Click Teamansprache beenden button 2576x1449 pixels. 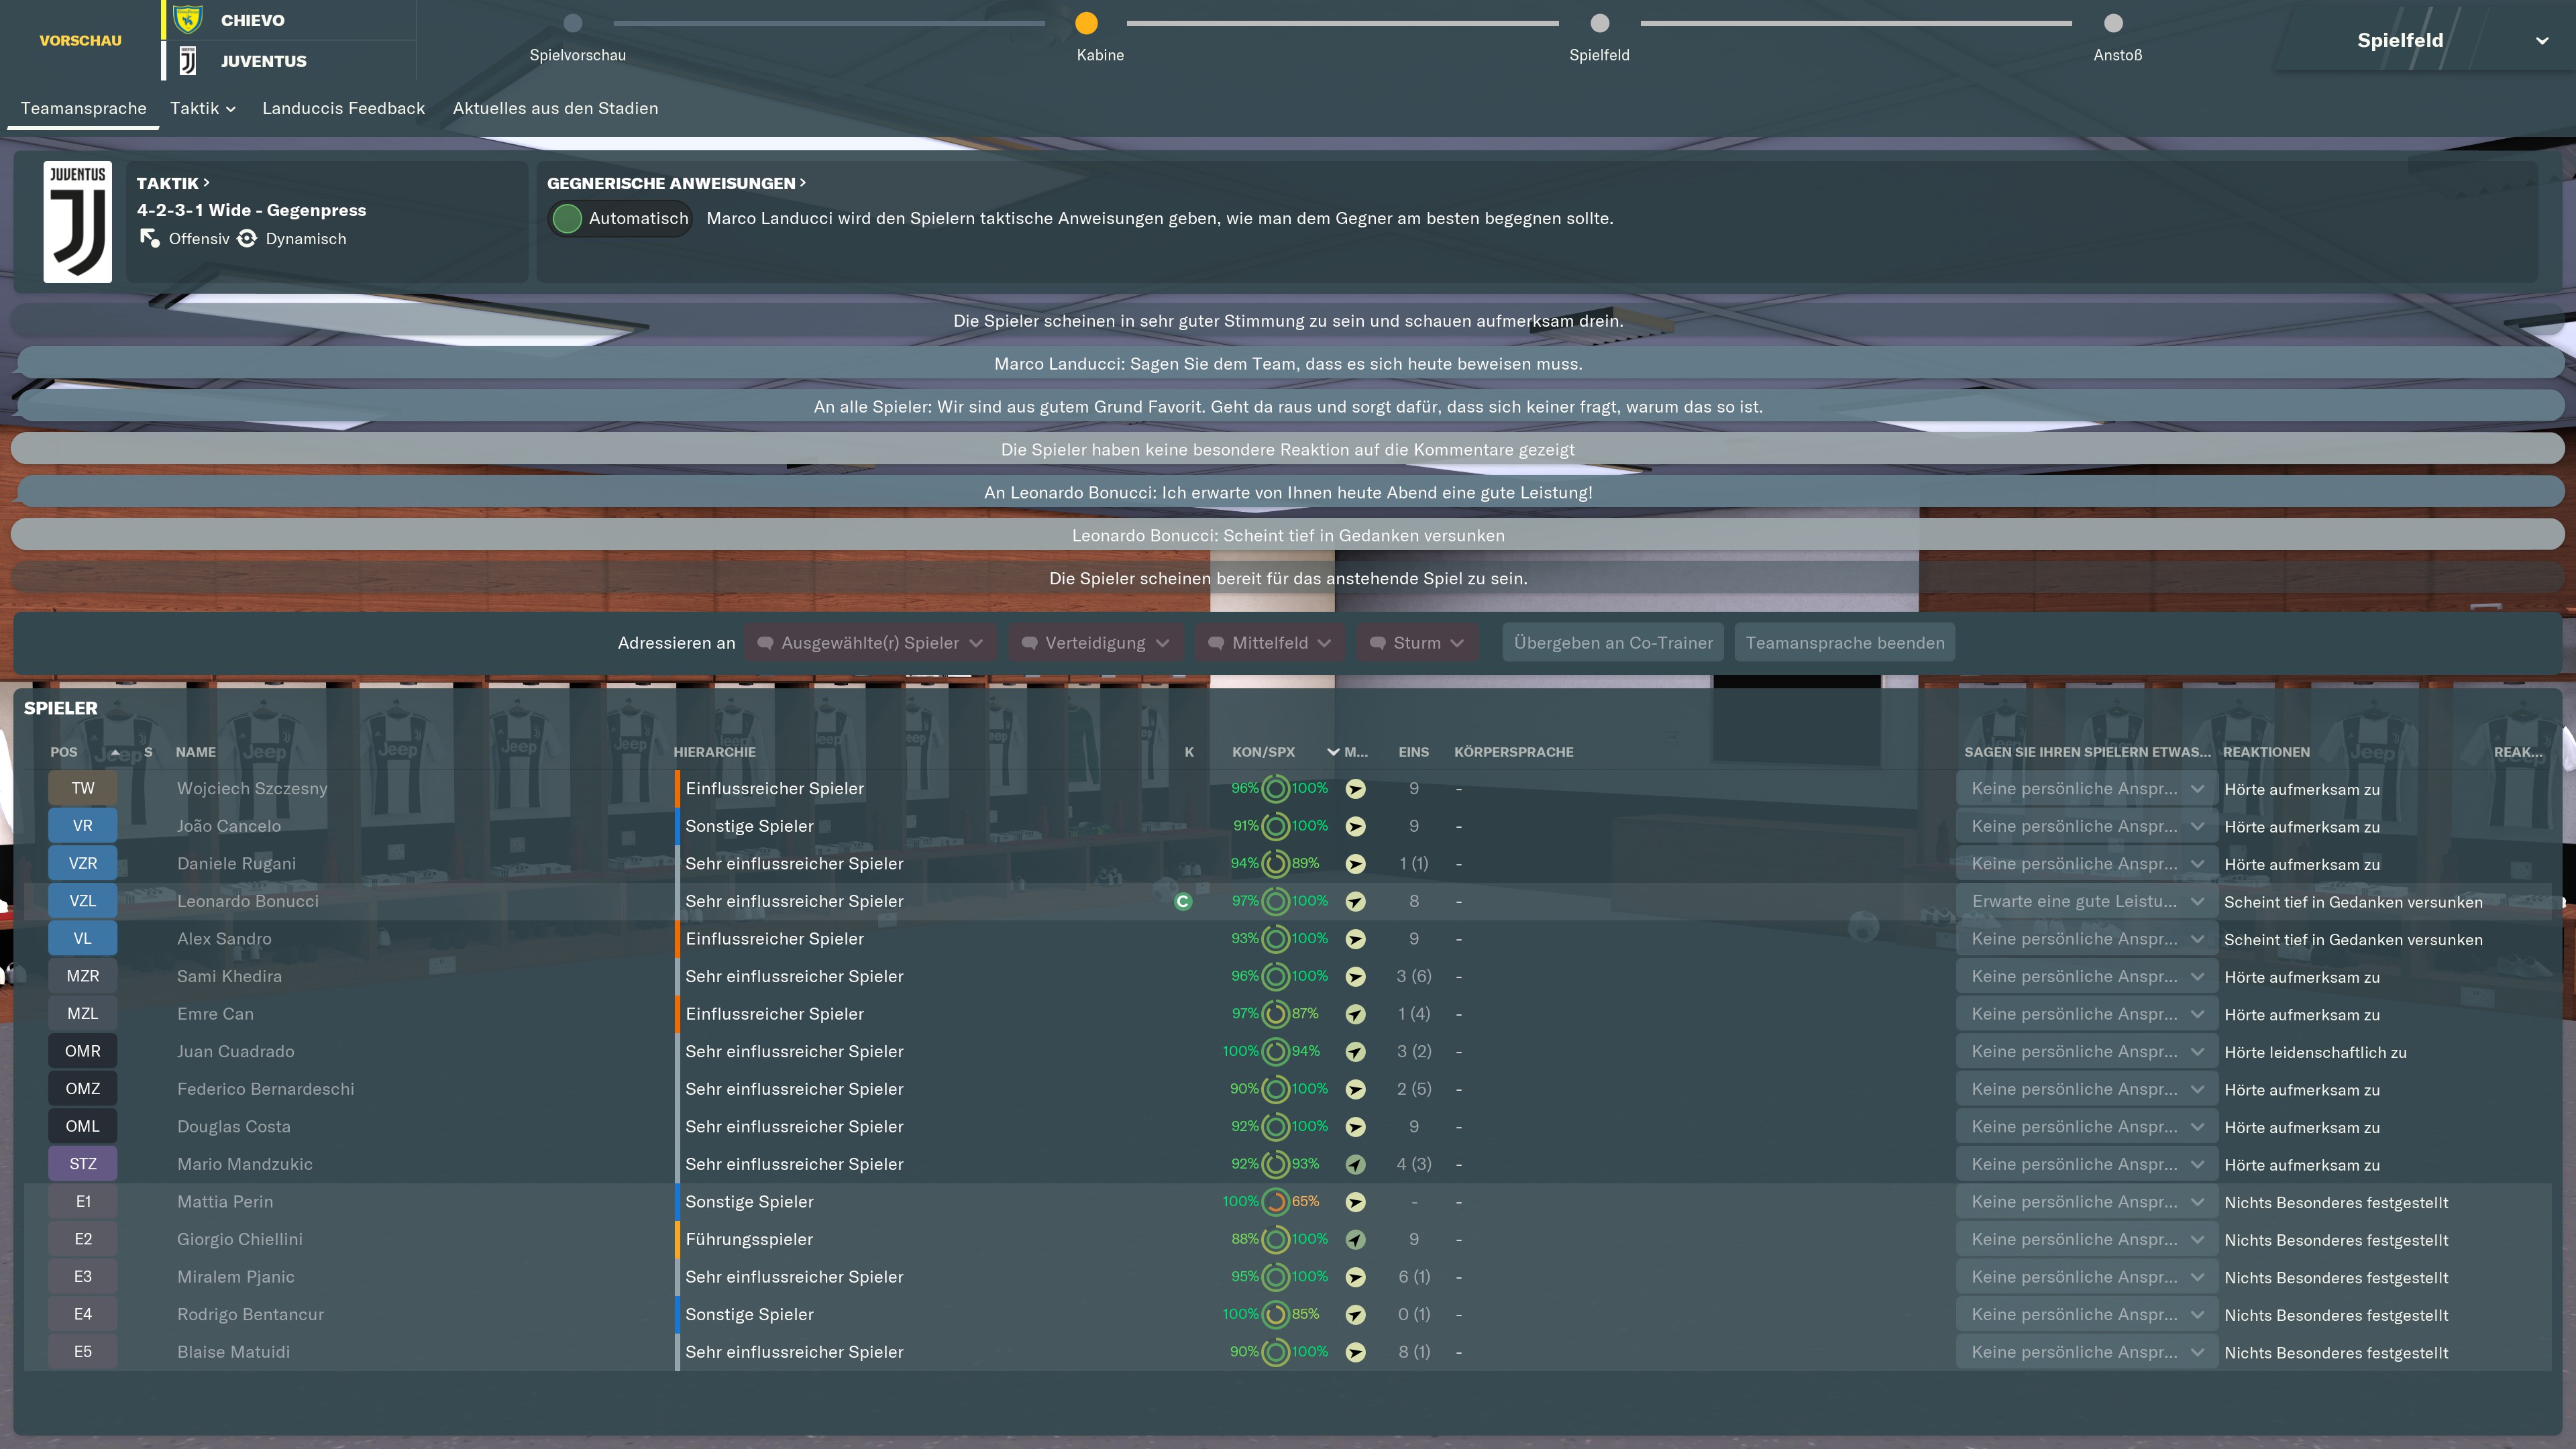[x=1845, y=643]
